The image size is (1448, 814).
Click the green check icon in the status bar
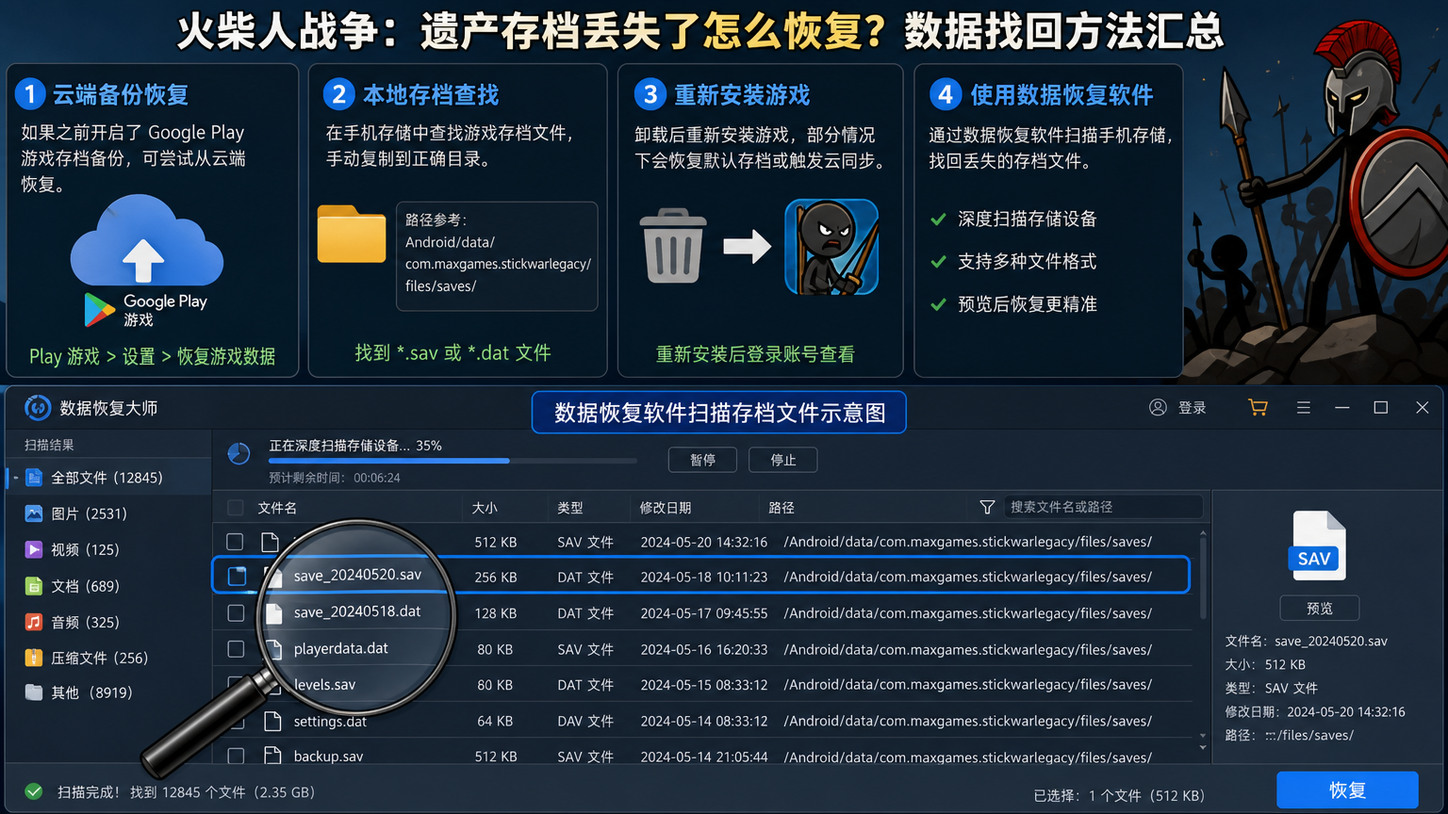click(33, 791)
